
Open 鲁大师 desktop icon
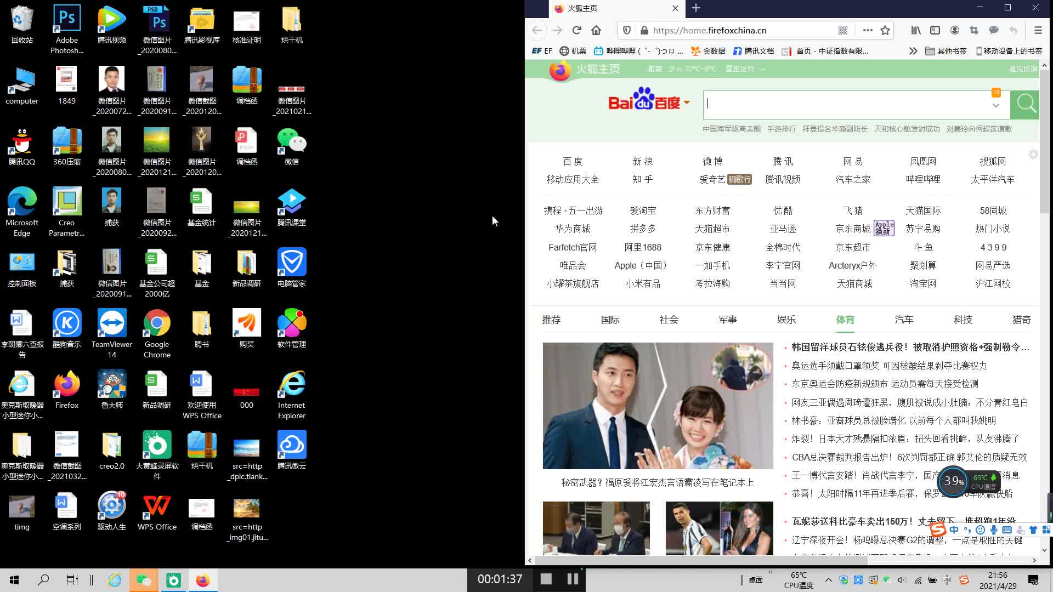pyautogui.click(x=112, y=389)
